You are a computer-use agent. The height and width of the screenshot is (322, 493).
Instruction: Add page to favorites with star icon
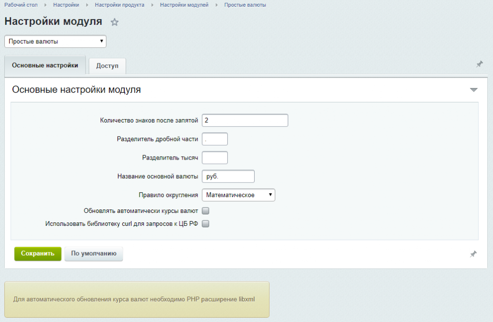(x=115, y=22)
